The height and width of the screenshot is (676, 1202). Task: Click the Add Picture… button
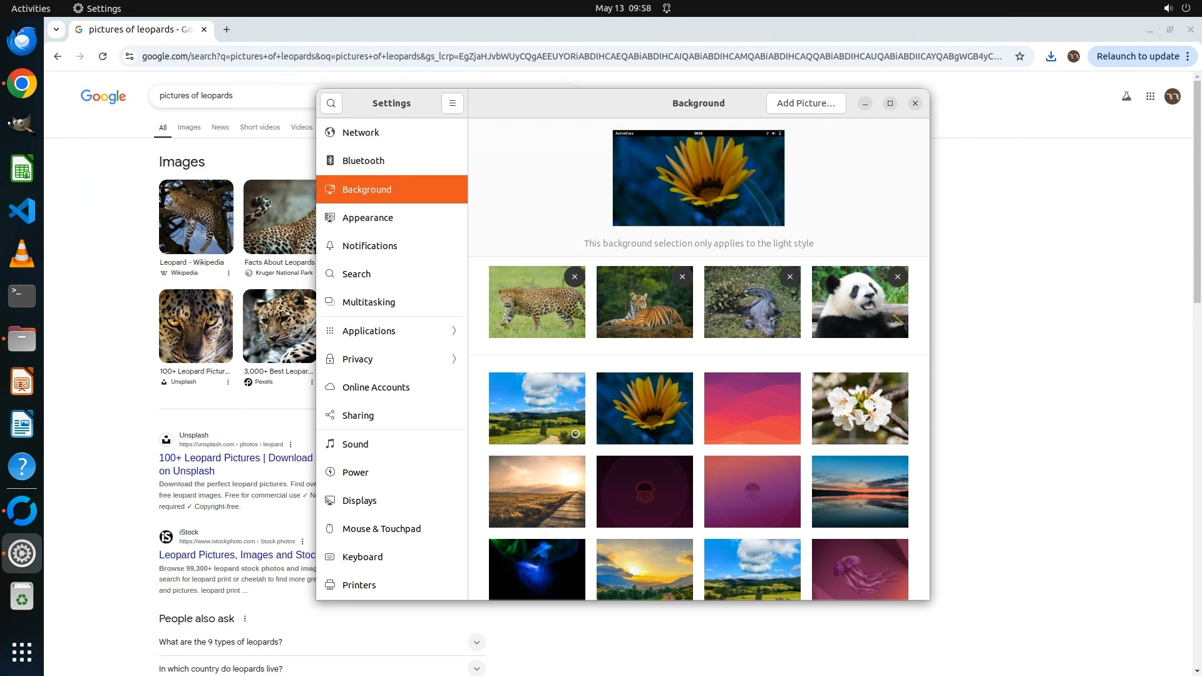point(805,103)
